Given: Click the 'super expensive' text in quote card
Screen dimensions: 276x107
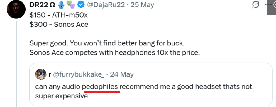Looking at the screenshot, I should [61, 96].
